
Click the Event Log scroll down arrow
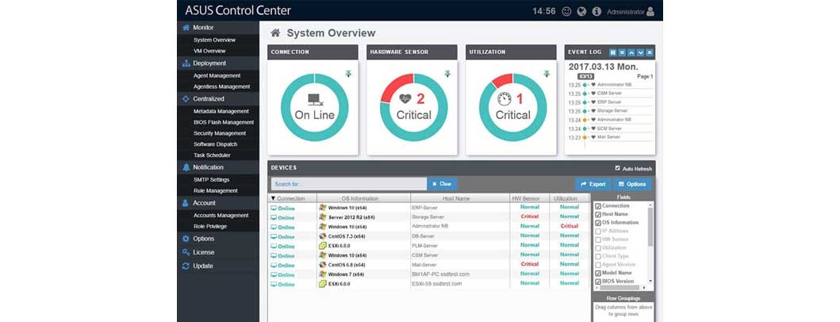(x=640, y=52)
